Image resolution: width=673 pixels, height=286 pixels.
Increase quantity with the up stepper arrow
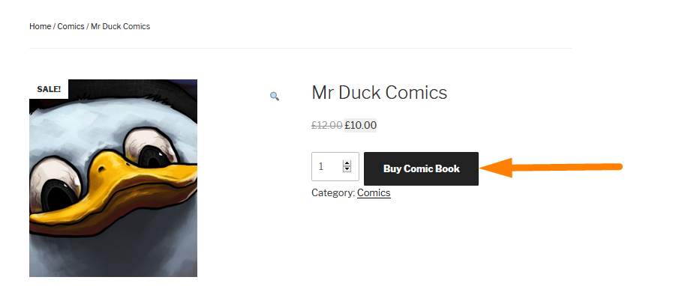[347, 163]
